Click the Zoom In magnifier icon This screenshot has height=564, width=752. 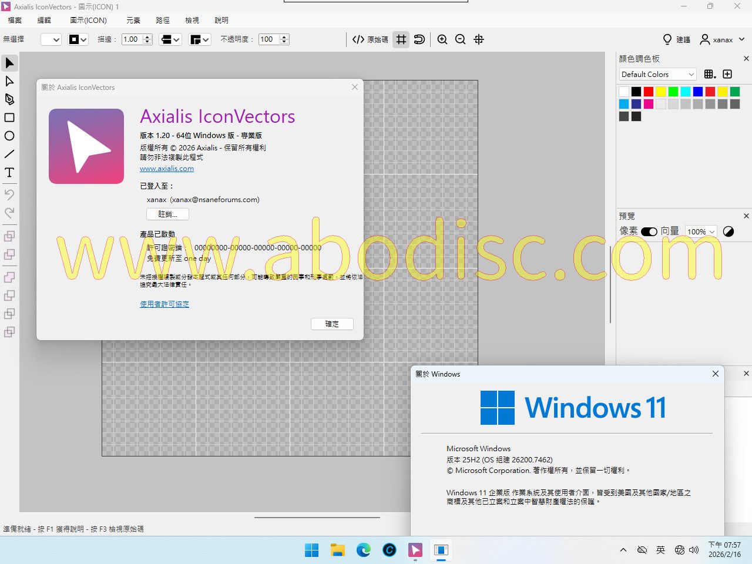pos(442,39)
